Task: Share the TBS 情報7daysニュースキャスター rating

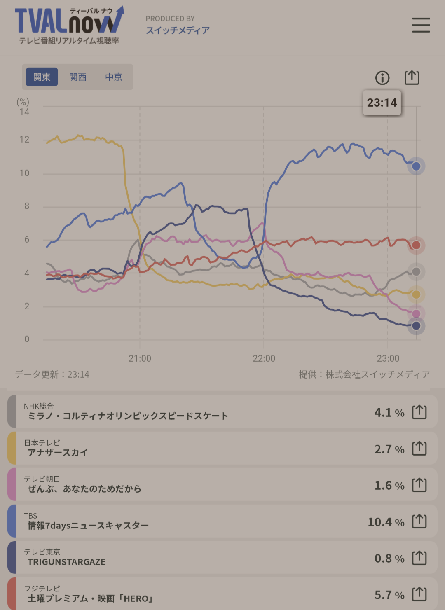Action: pyautogui.click(x=419, y=521)
